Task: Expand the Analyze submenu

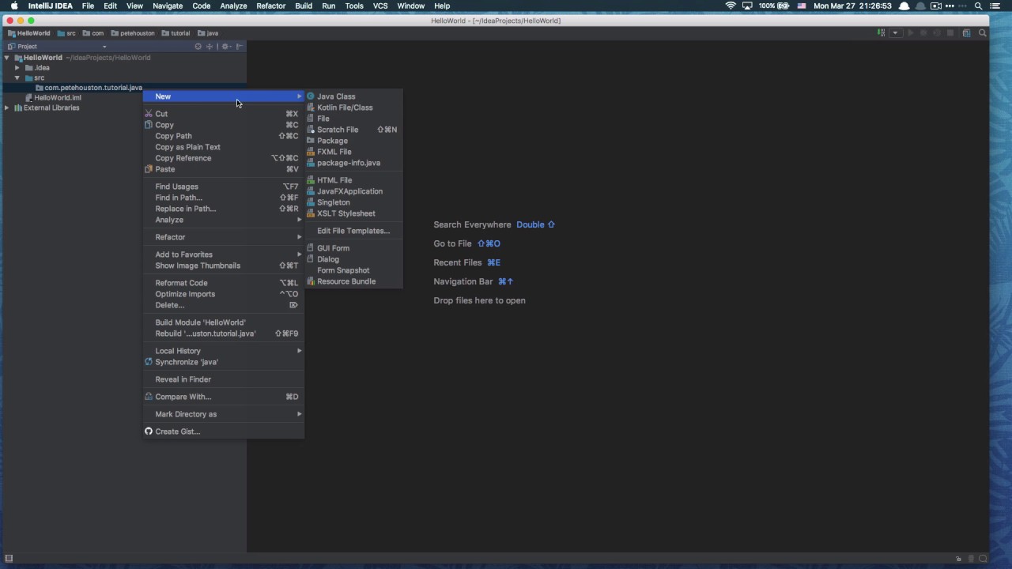Action: coord(224,220)
